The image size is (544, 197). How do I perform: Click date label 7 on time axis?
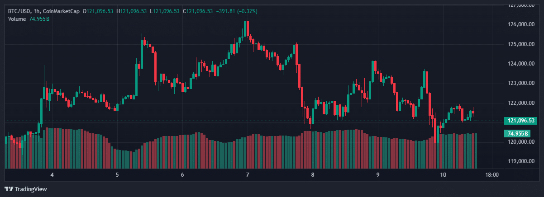[x=248, y=175]
